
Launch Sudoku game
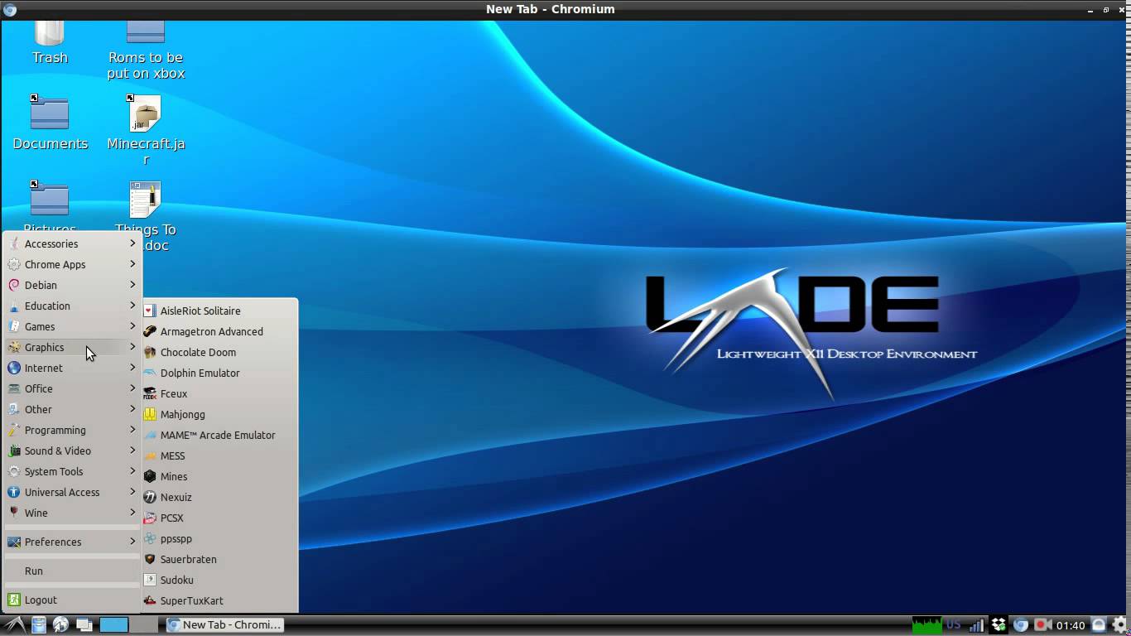(x=219, y=581)
